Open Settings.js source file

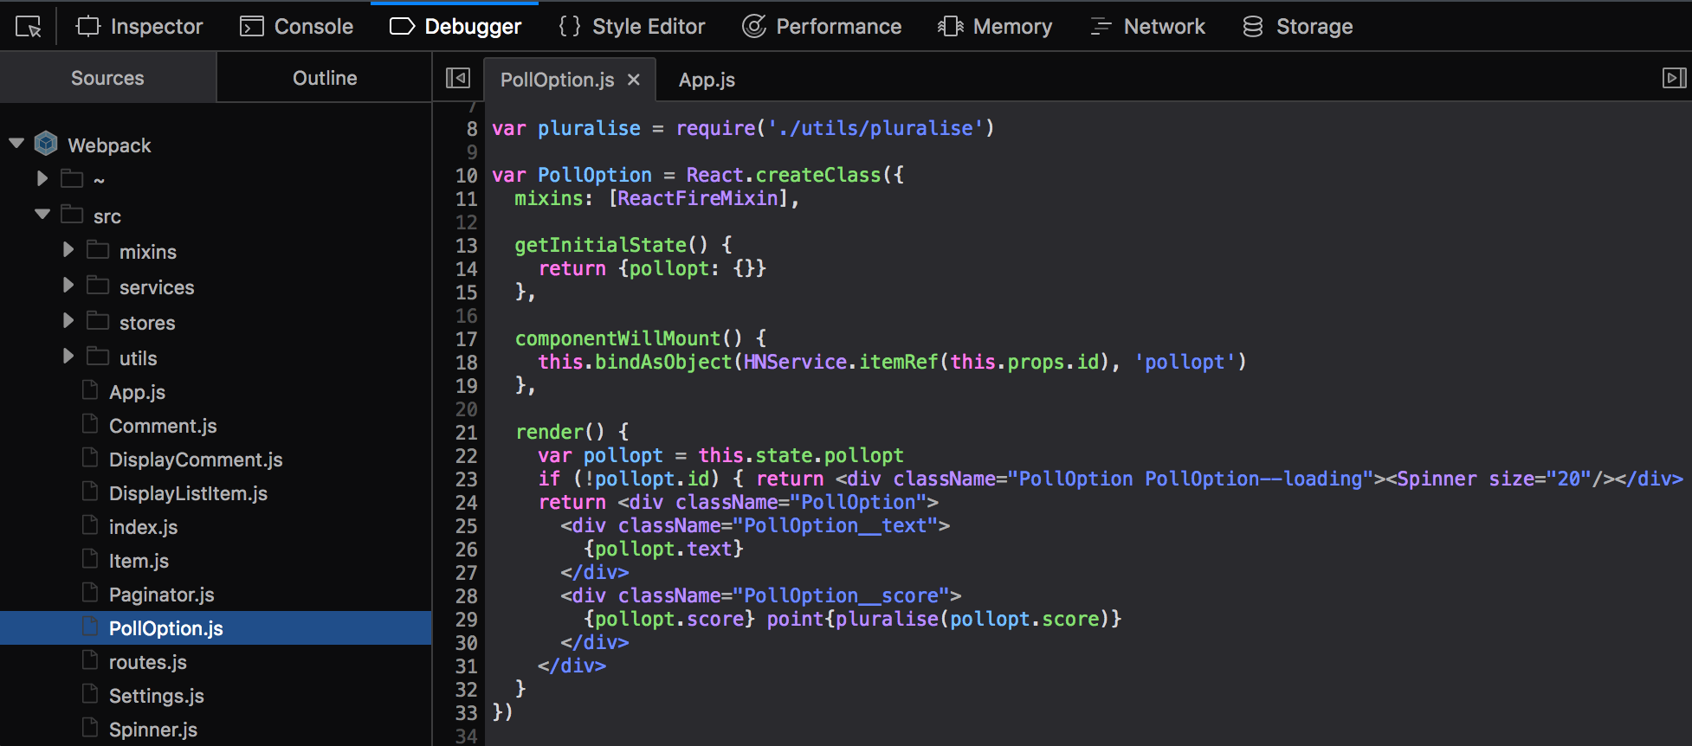point(156,696)
